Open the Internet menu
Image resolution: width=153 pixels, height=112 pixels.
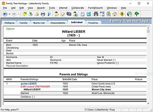[63, 8]
